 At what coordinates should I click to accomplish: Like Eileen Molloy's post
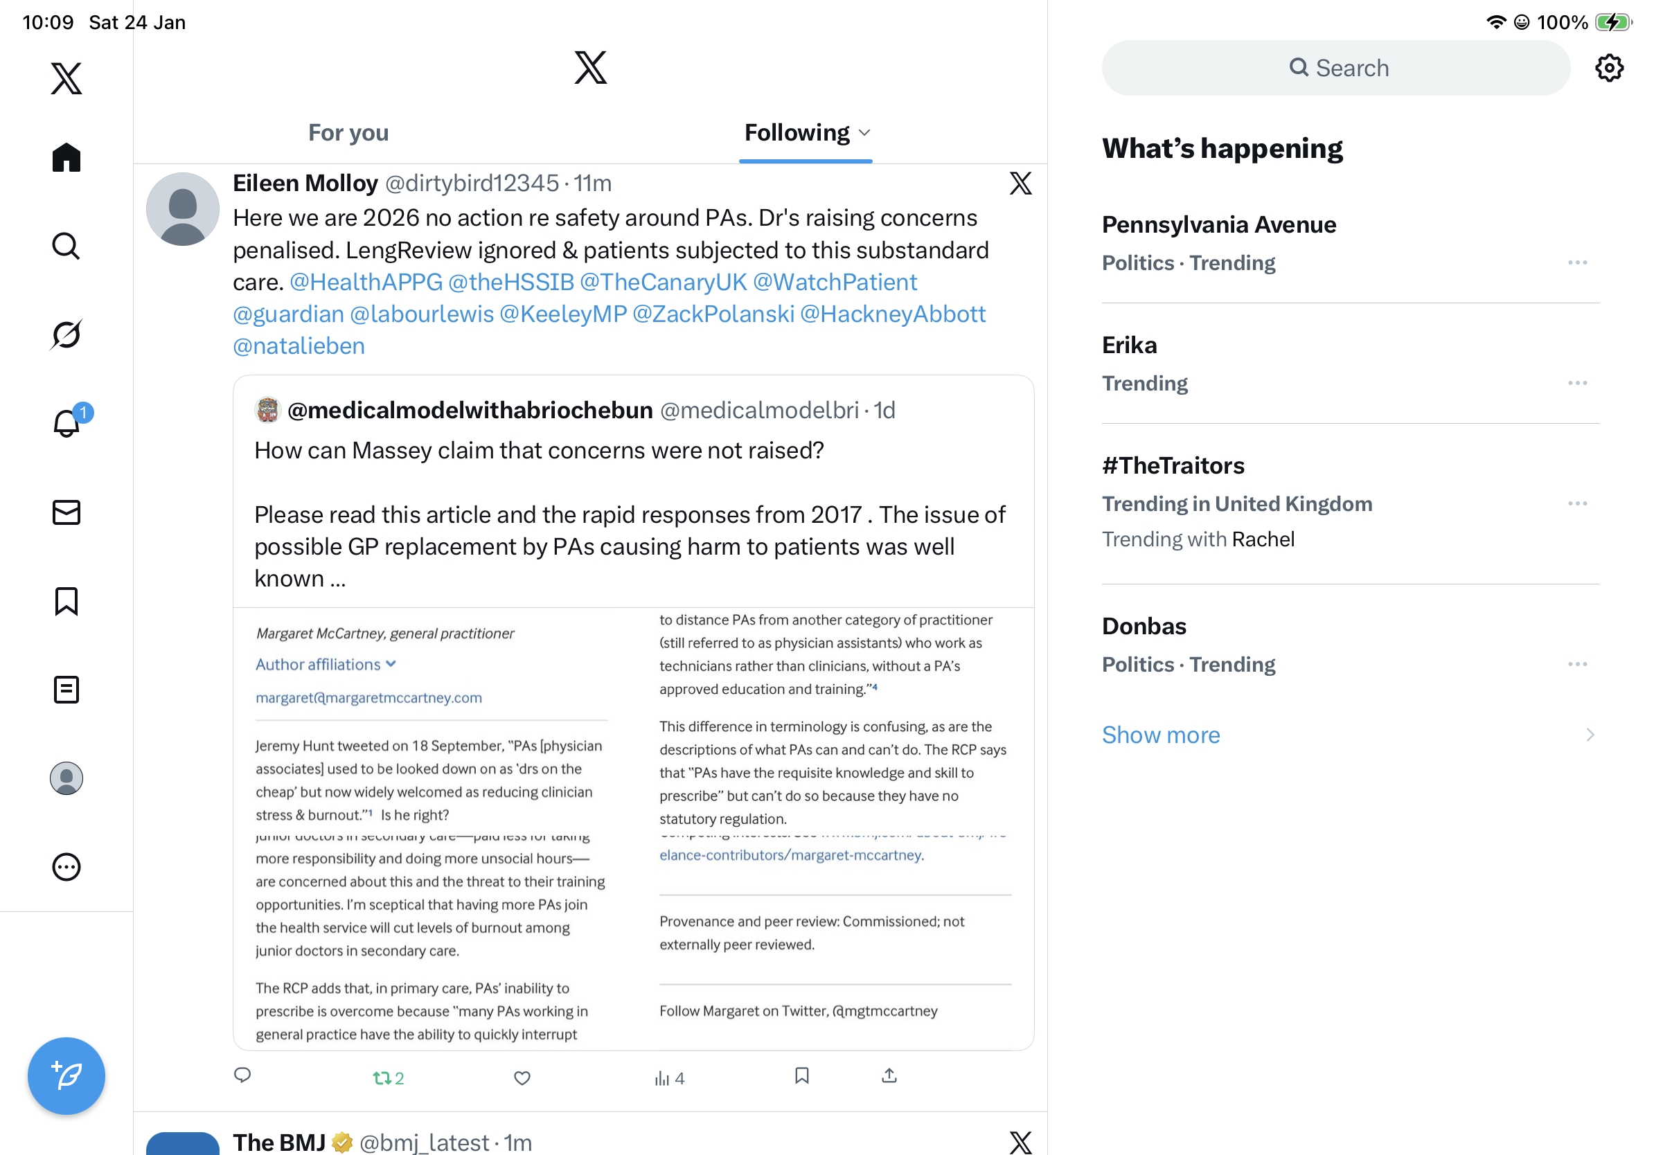point(522,1077)
